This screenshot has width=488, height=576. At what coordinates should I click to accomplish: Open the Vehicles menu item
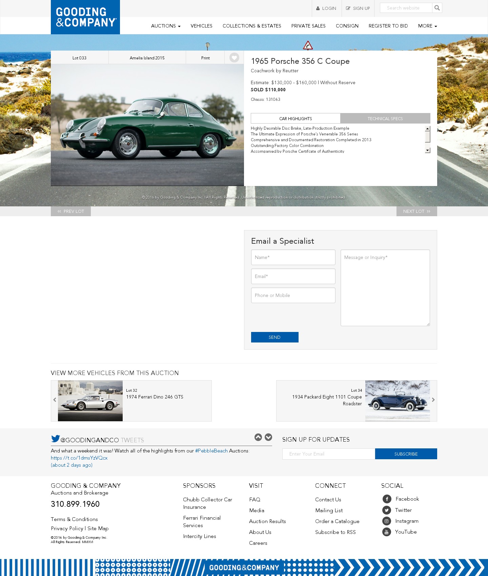click(201, 26)
